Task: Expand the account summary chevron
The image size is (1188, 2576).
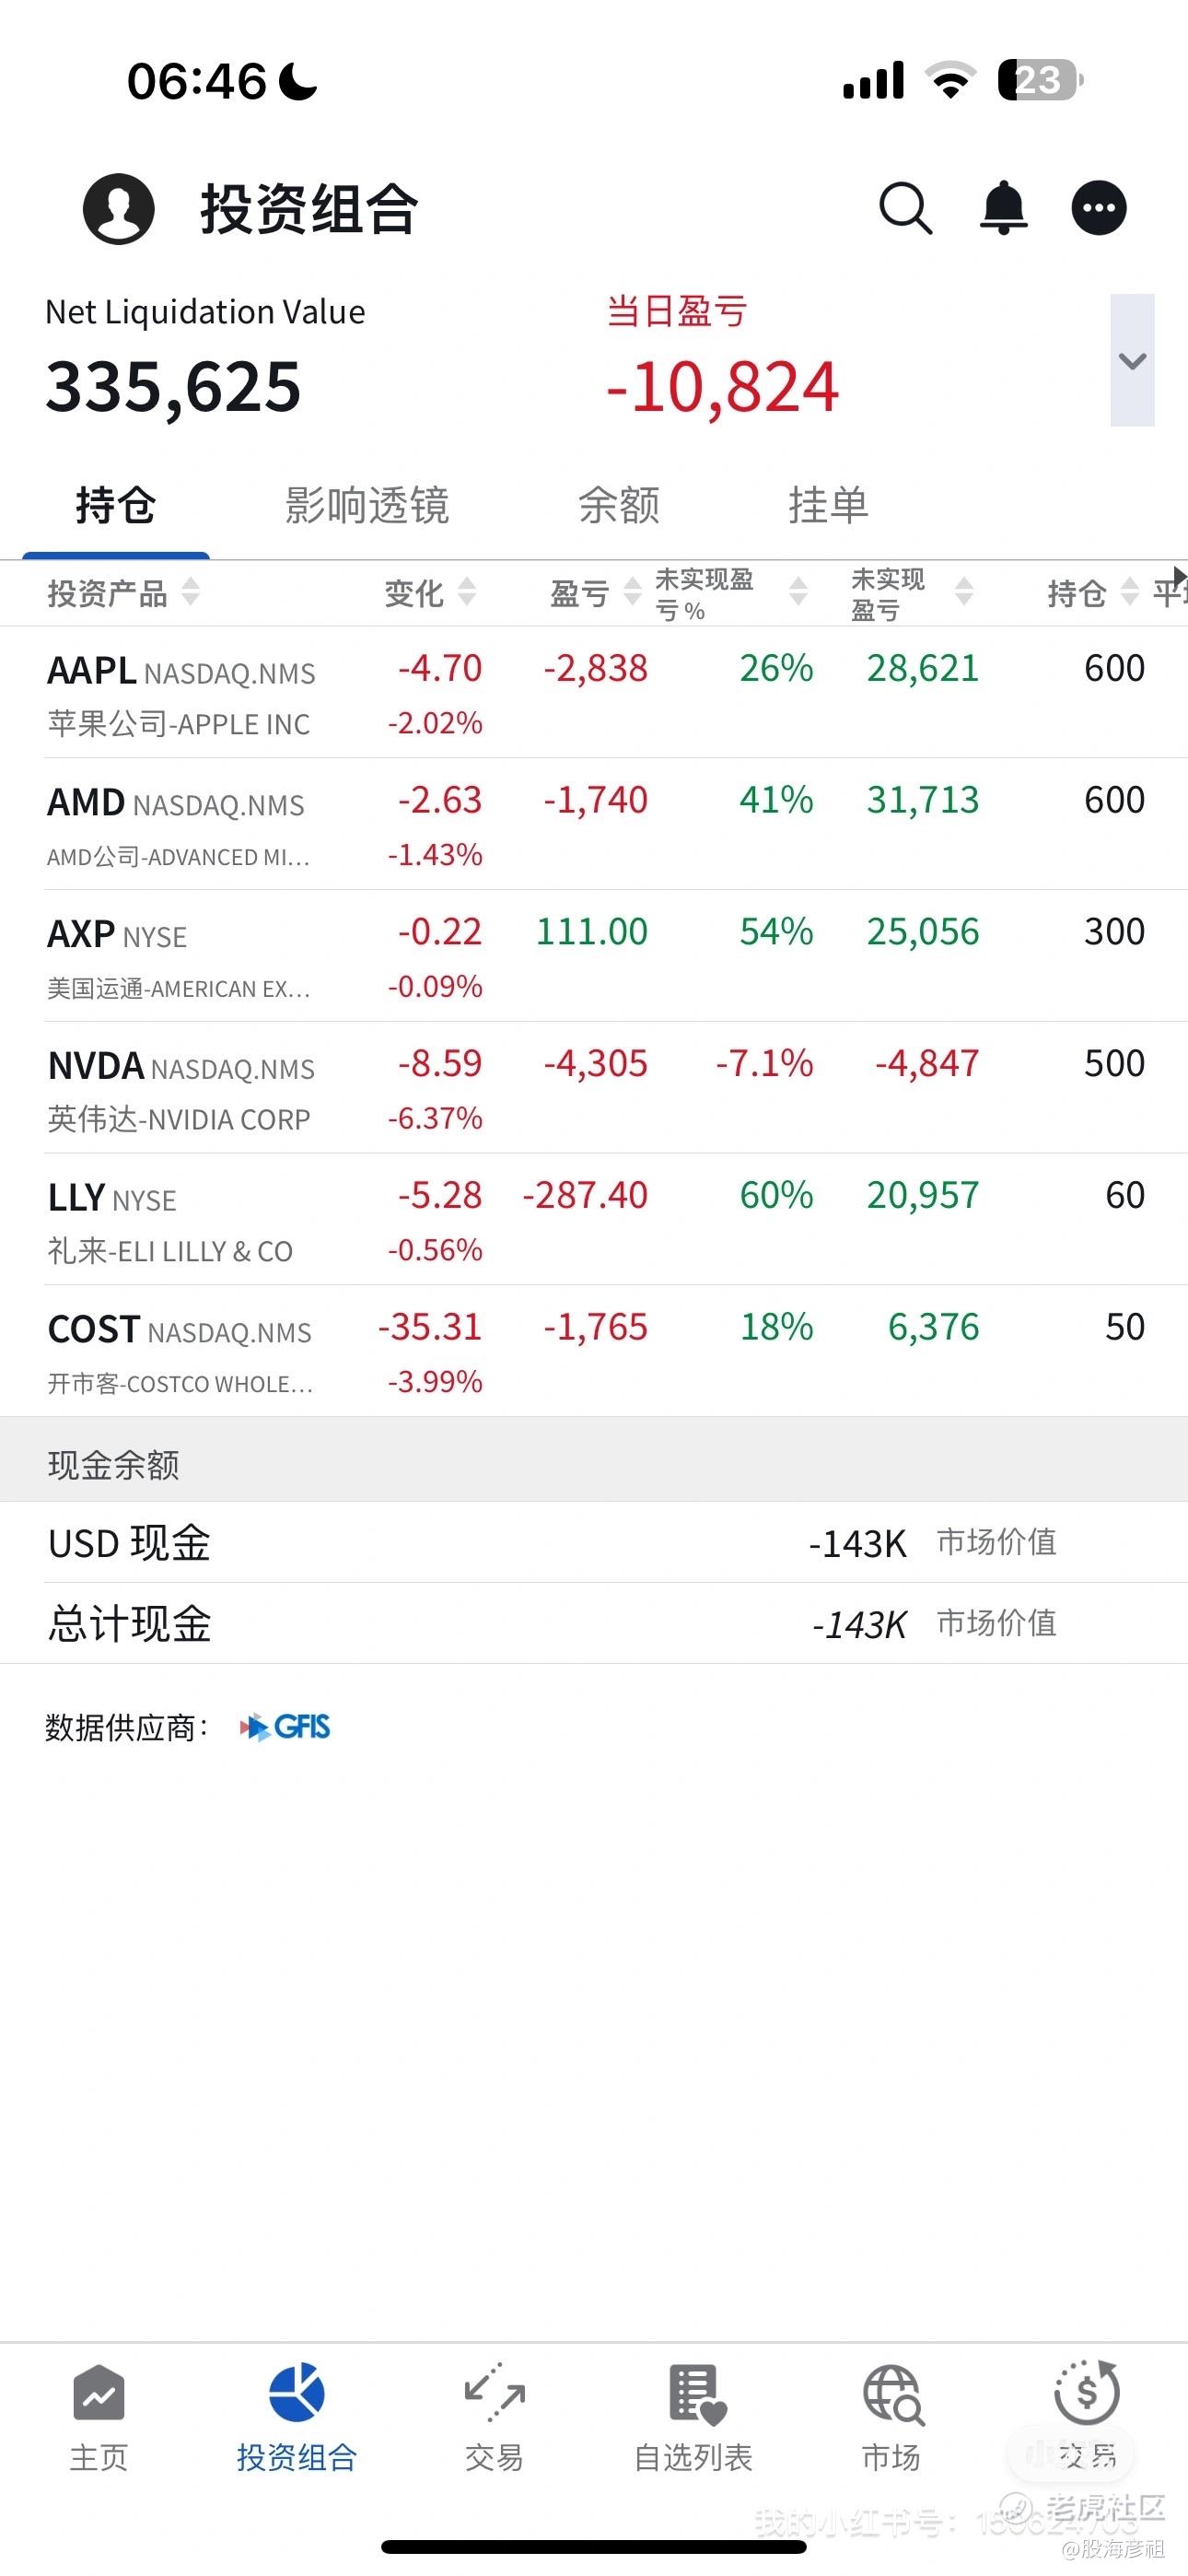Action: pyautogui.click(x=1132, y=360)
